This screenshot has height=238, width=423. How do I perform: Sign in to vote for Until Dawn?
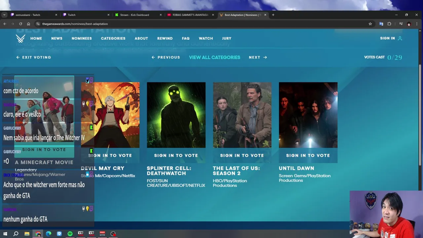coord(308,155)
